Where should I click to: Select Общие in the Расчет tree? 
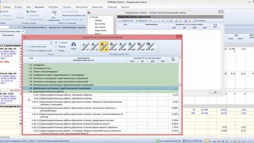coord(98,20)
